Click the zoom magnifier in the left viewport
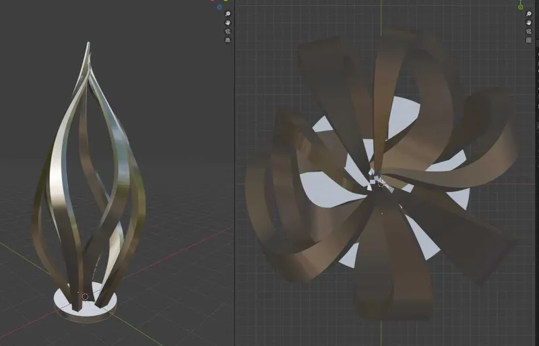This screenshot has width=539, height=346. [x=228, y=13]
